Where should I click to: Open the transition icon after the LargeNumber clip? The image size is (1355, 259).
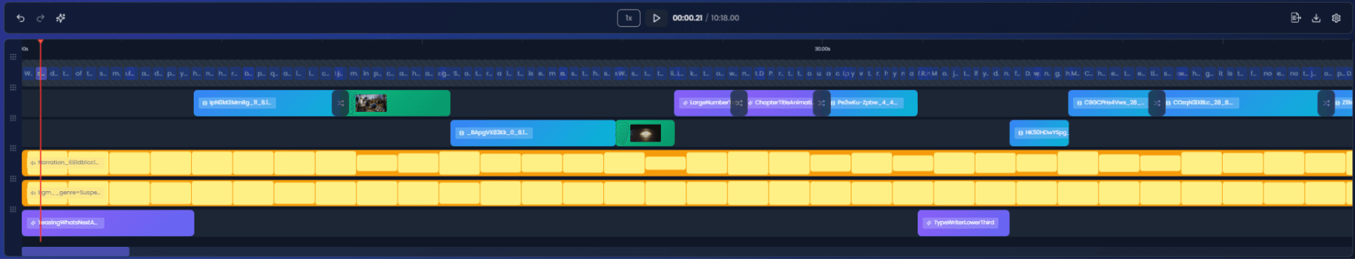tap(739, 103)
